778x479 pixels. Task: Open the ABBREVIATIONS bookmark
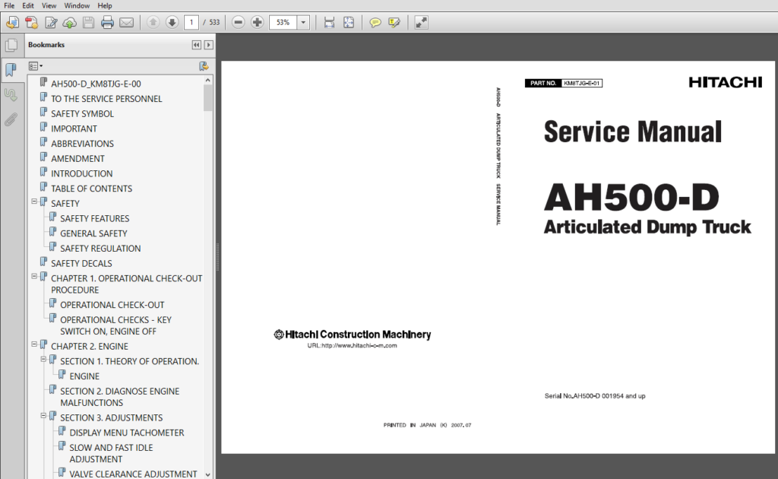(x=82, y=144)
